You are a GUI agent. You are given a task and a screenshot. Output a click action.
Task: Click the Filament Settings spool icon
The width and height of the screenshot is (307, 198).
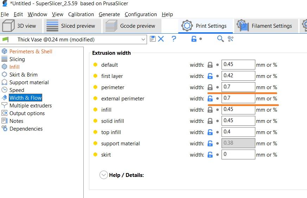point(243,26)
